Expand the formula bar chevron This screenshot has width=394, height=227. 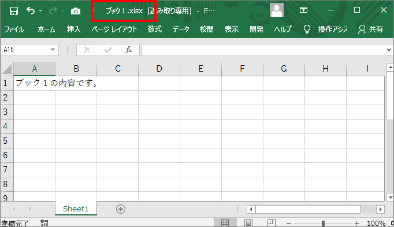pos(389,50)
